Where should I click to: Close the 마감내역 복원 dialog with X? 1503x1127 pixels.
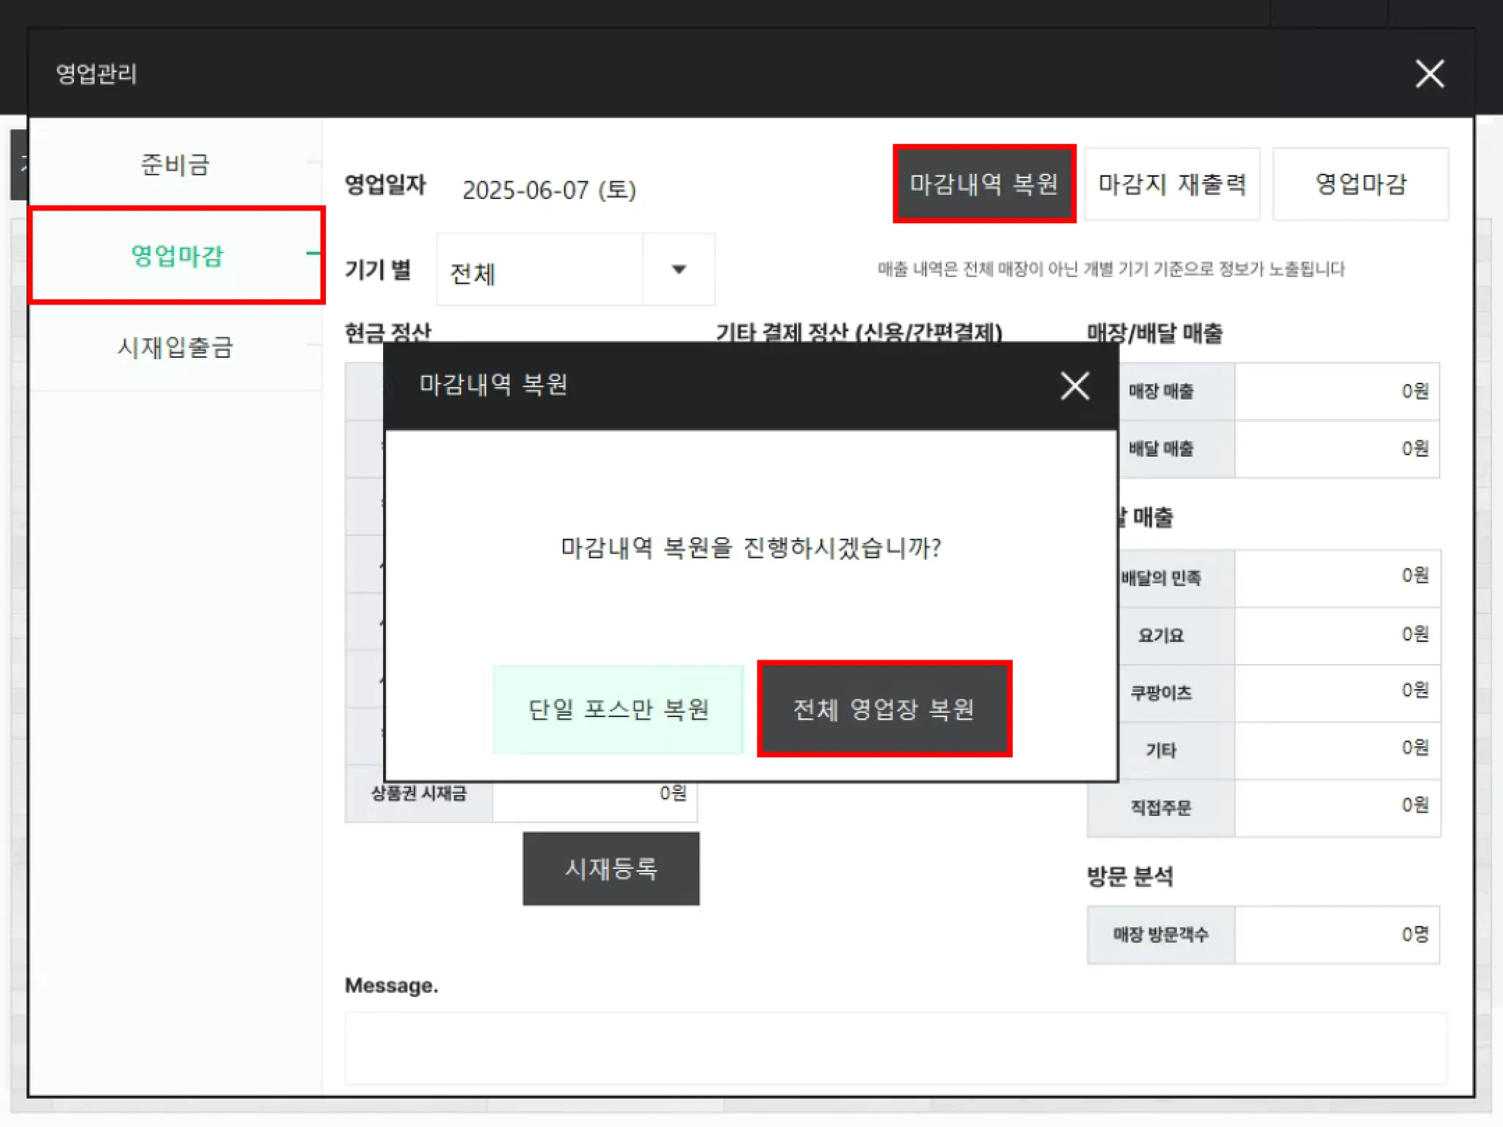point(1074,386)
